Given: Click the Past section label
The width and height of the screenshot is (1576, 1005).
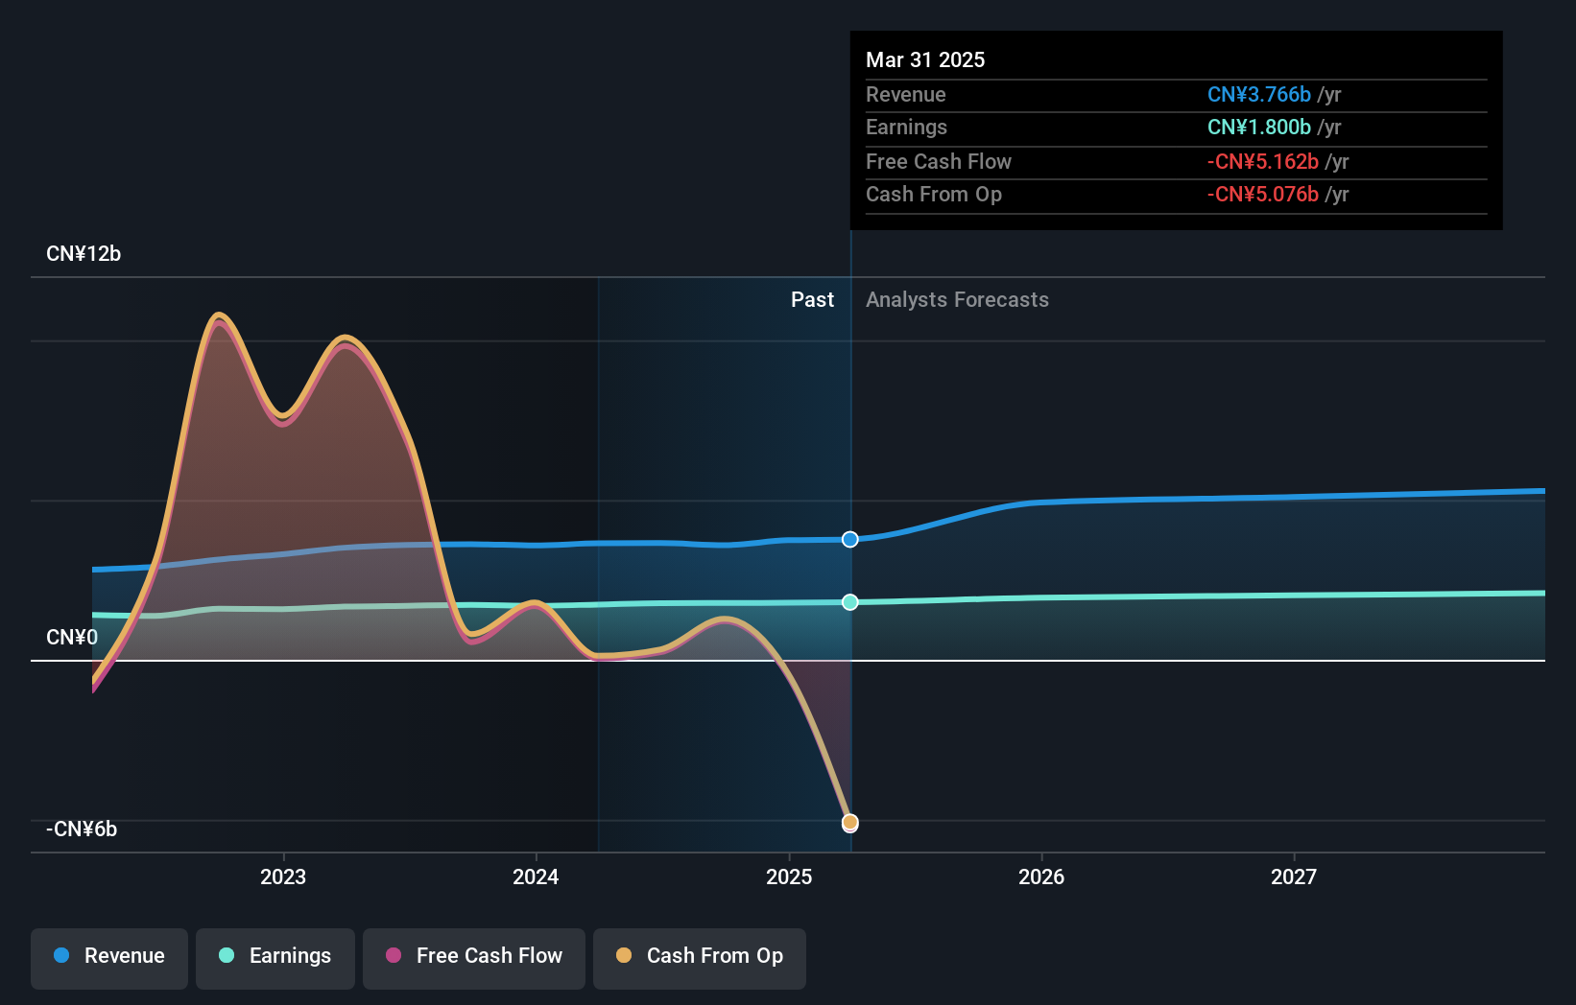Looking at the screenshot, I should 812,300.
